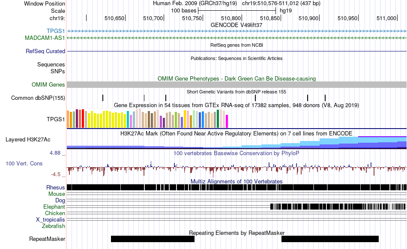Click Publications: Sequences in Scientific Articles title
Screen dimensions: 407x249
[x=236, y=58]
